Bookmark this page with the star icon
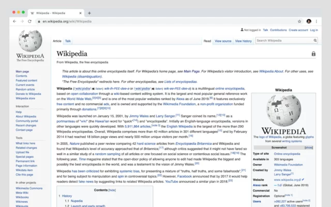This screenshot has width=331, height=207. point(299,21)
